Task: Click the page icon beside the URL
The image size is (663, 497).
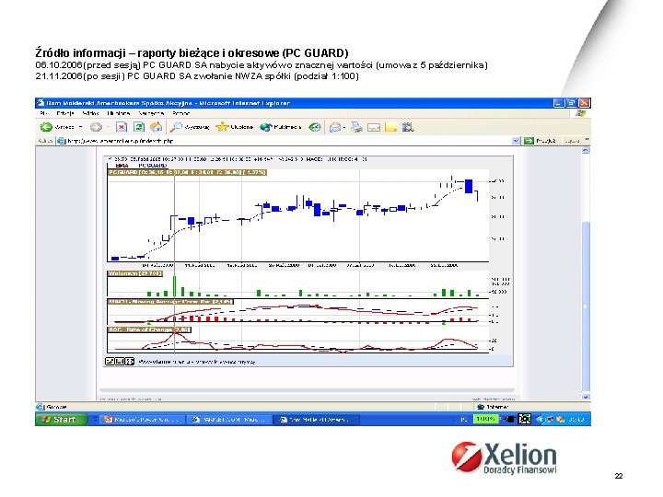Action: [62, 141]
